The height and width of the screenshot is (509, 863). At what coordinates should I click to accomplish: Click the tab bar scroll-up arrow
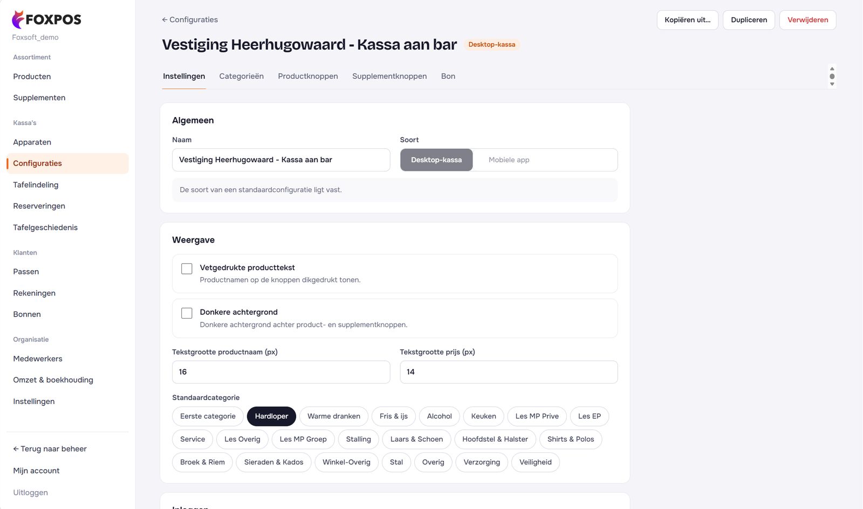tap(832, 68)
